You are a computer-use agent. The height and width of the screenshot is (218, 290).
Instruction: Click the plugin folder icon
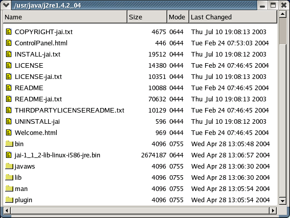9,200
